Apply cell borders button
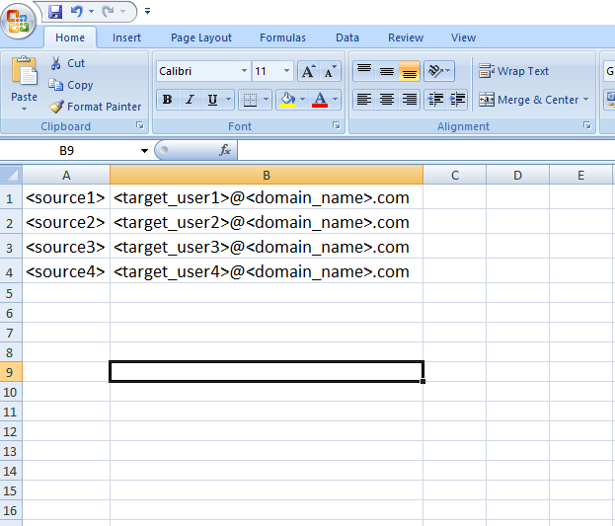The image size is (615, 526). click(x=250, y=100)
